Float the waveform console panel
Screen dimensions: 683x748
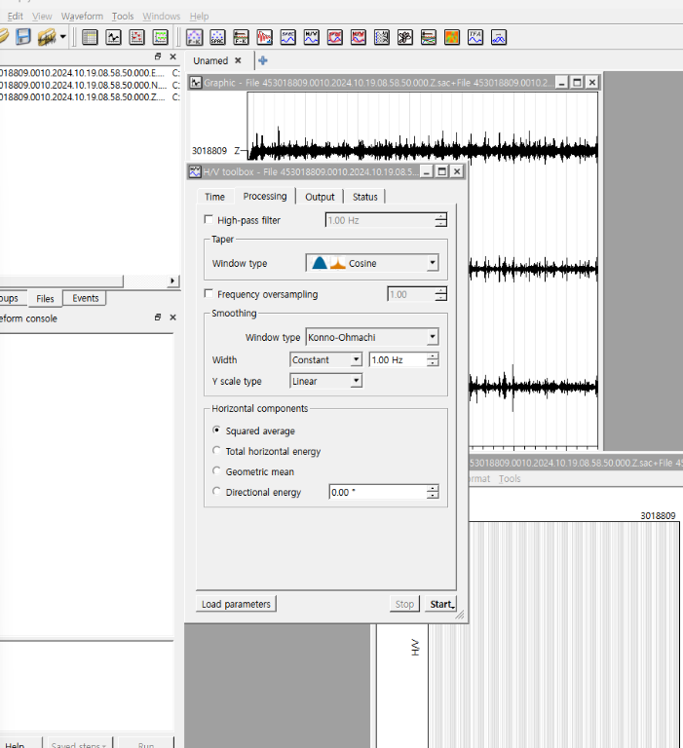(158, 318)
